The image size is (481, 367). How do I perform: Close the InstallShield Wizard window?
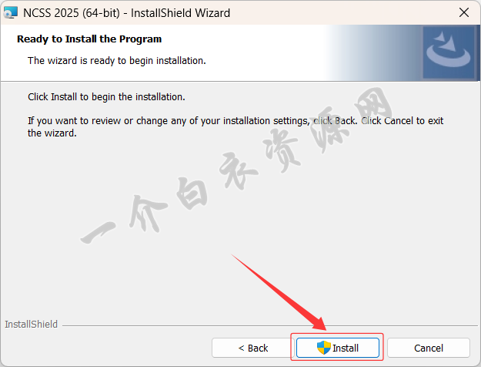[x=464, y=12]
